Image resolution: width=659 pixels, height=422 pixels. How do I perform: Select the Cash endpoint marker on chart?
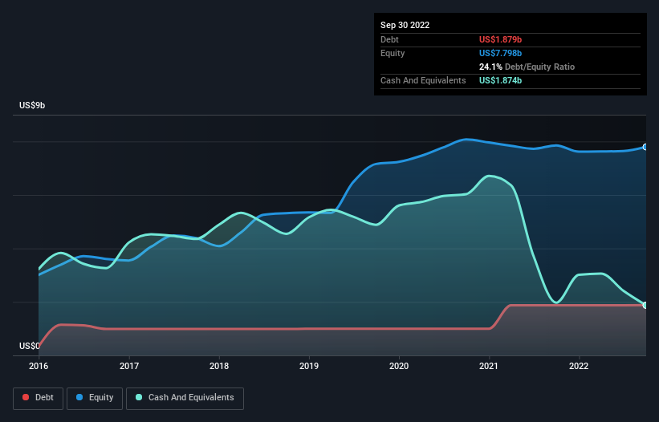[x=645, y=305]
